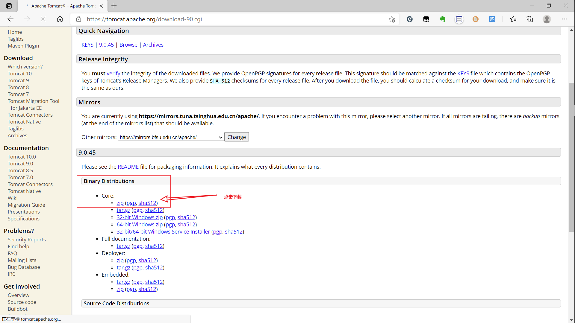Stop page loading with the X button
Viewport: 575px width, 323px height.
click(43, 19)
